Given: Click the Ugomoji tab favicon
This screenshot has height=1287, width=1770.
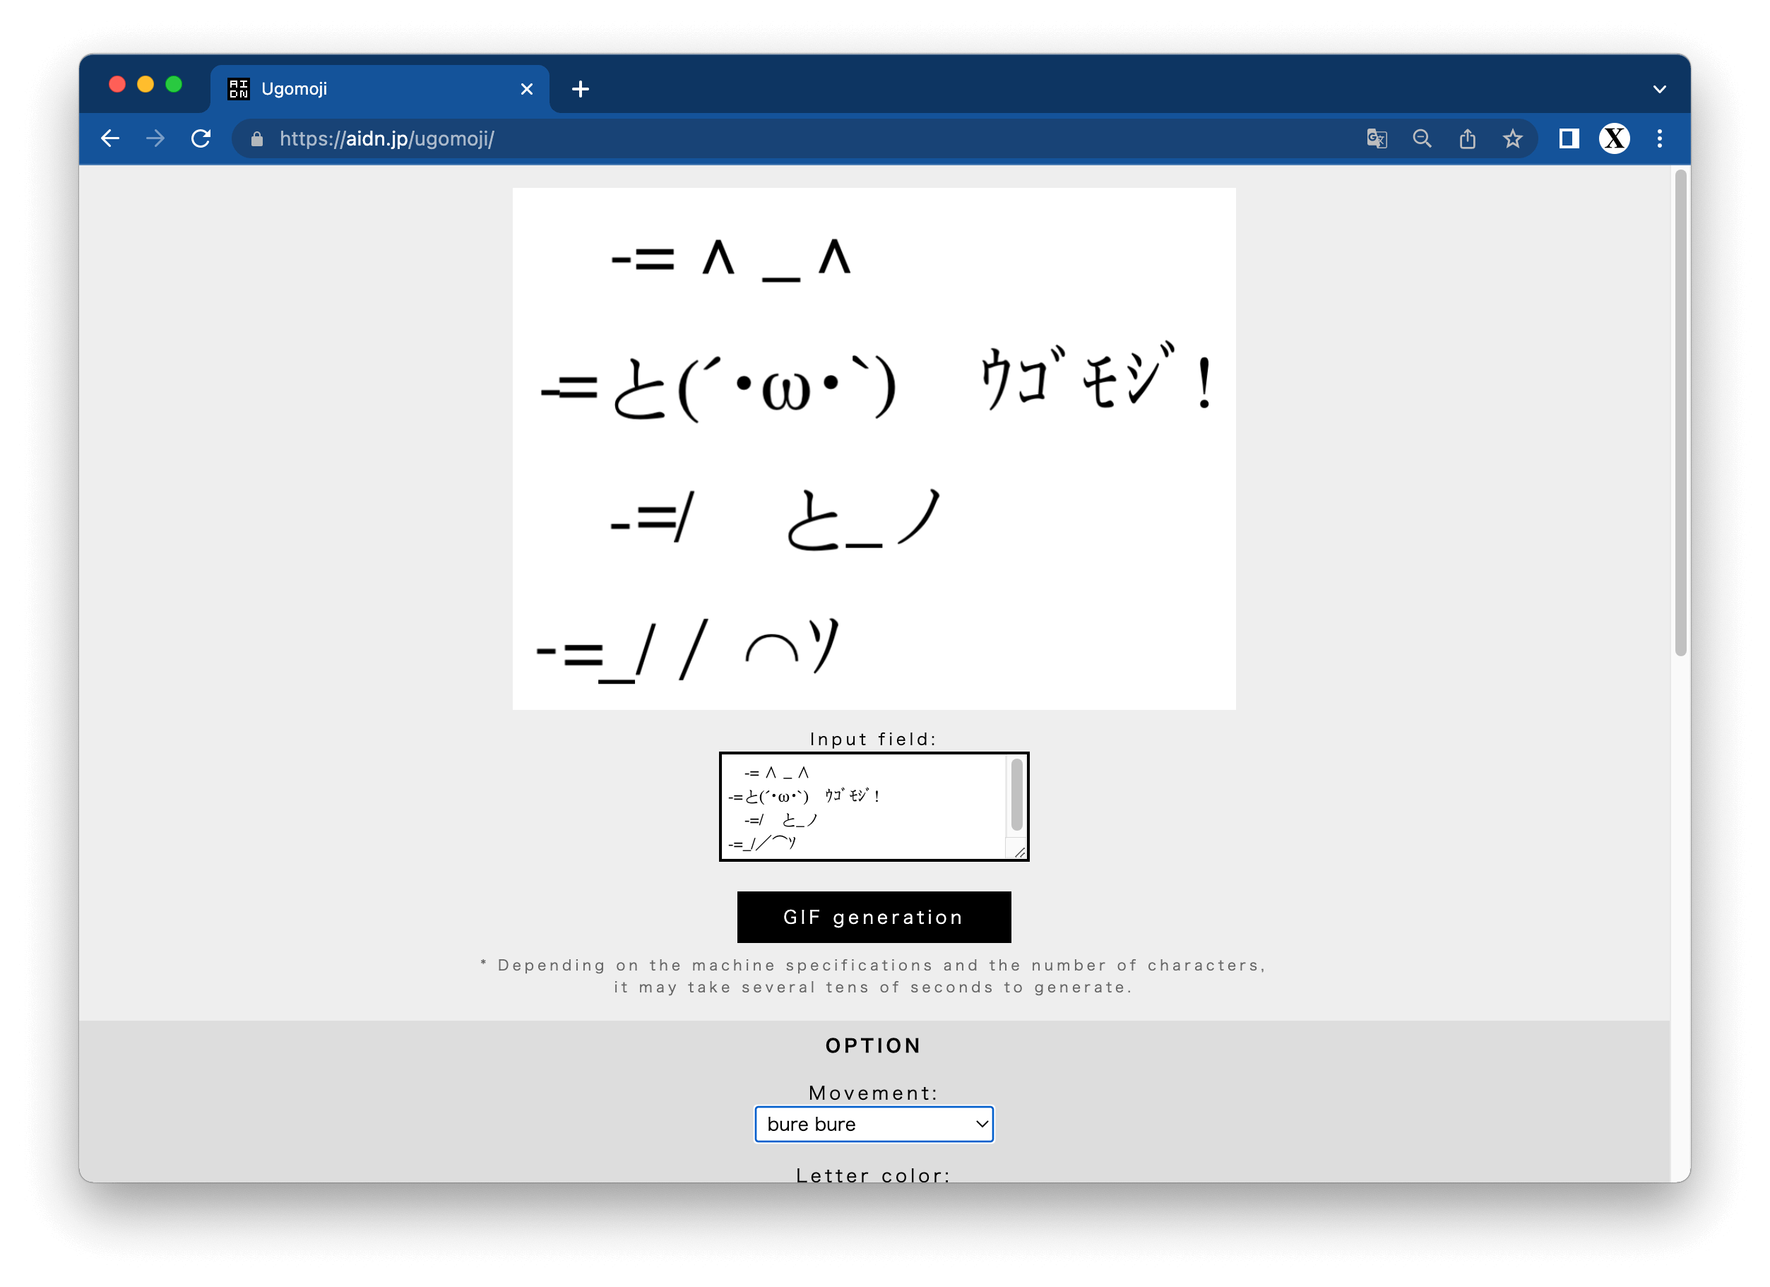Looking at the screenshot, I should tap(238, 89).
